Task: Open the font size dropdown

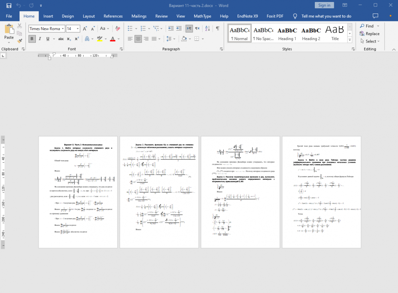Action: pyautogui.click(x=78, y=29)
